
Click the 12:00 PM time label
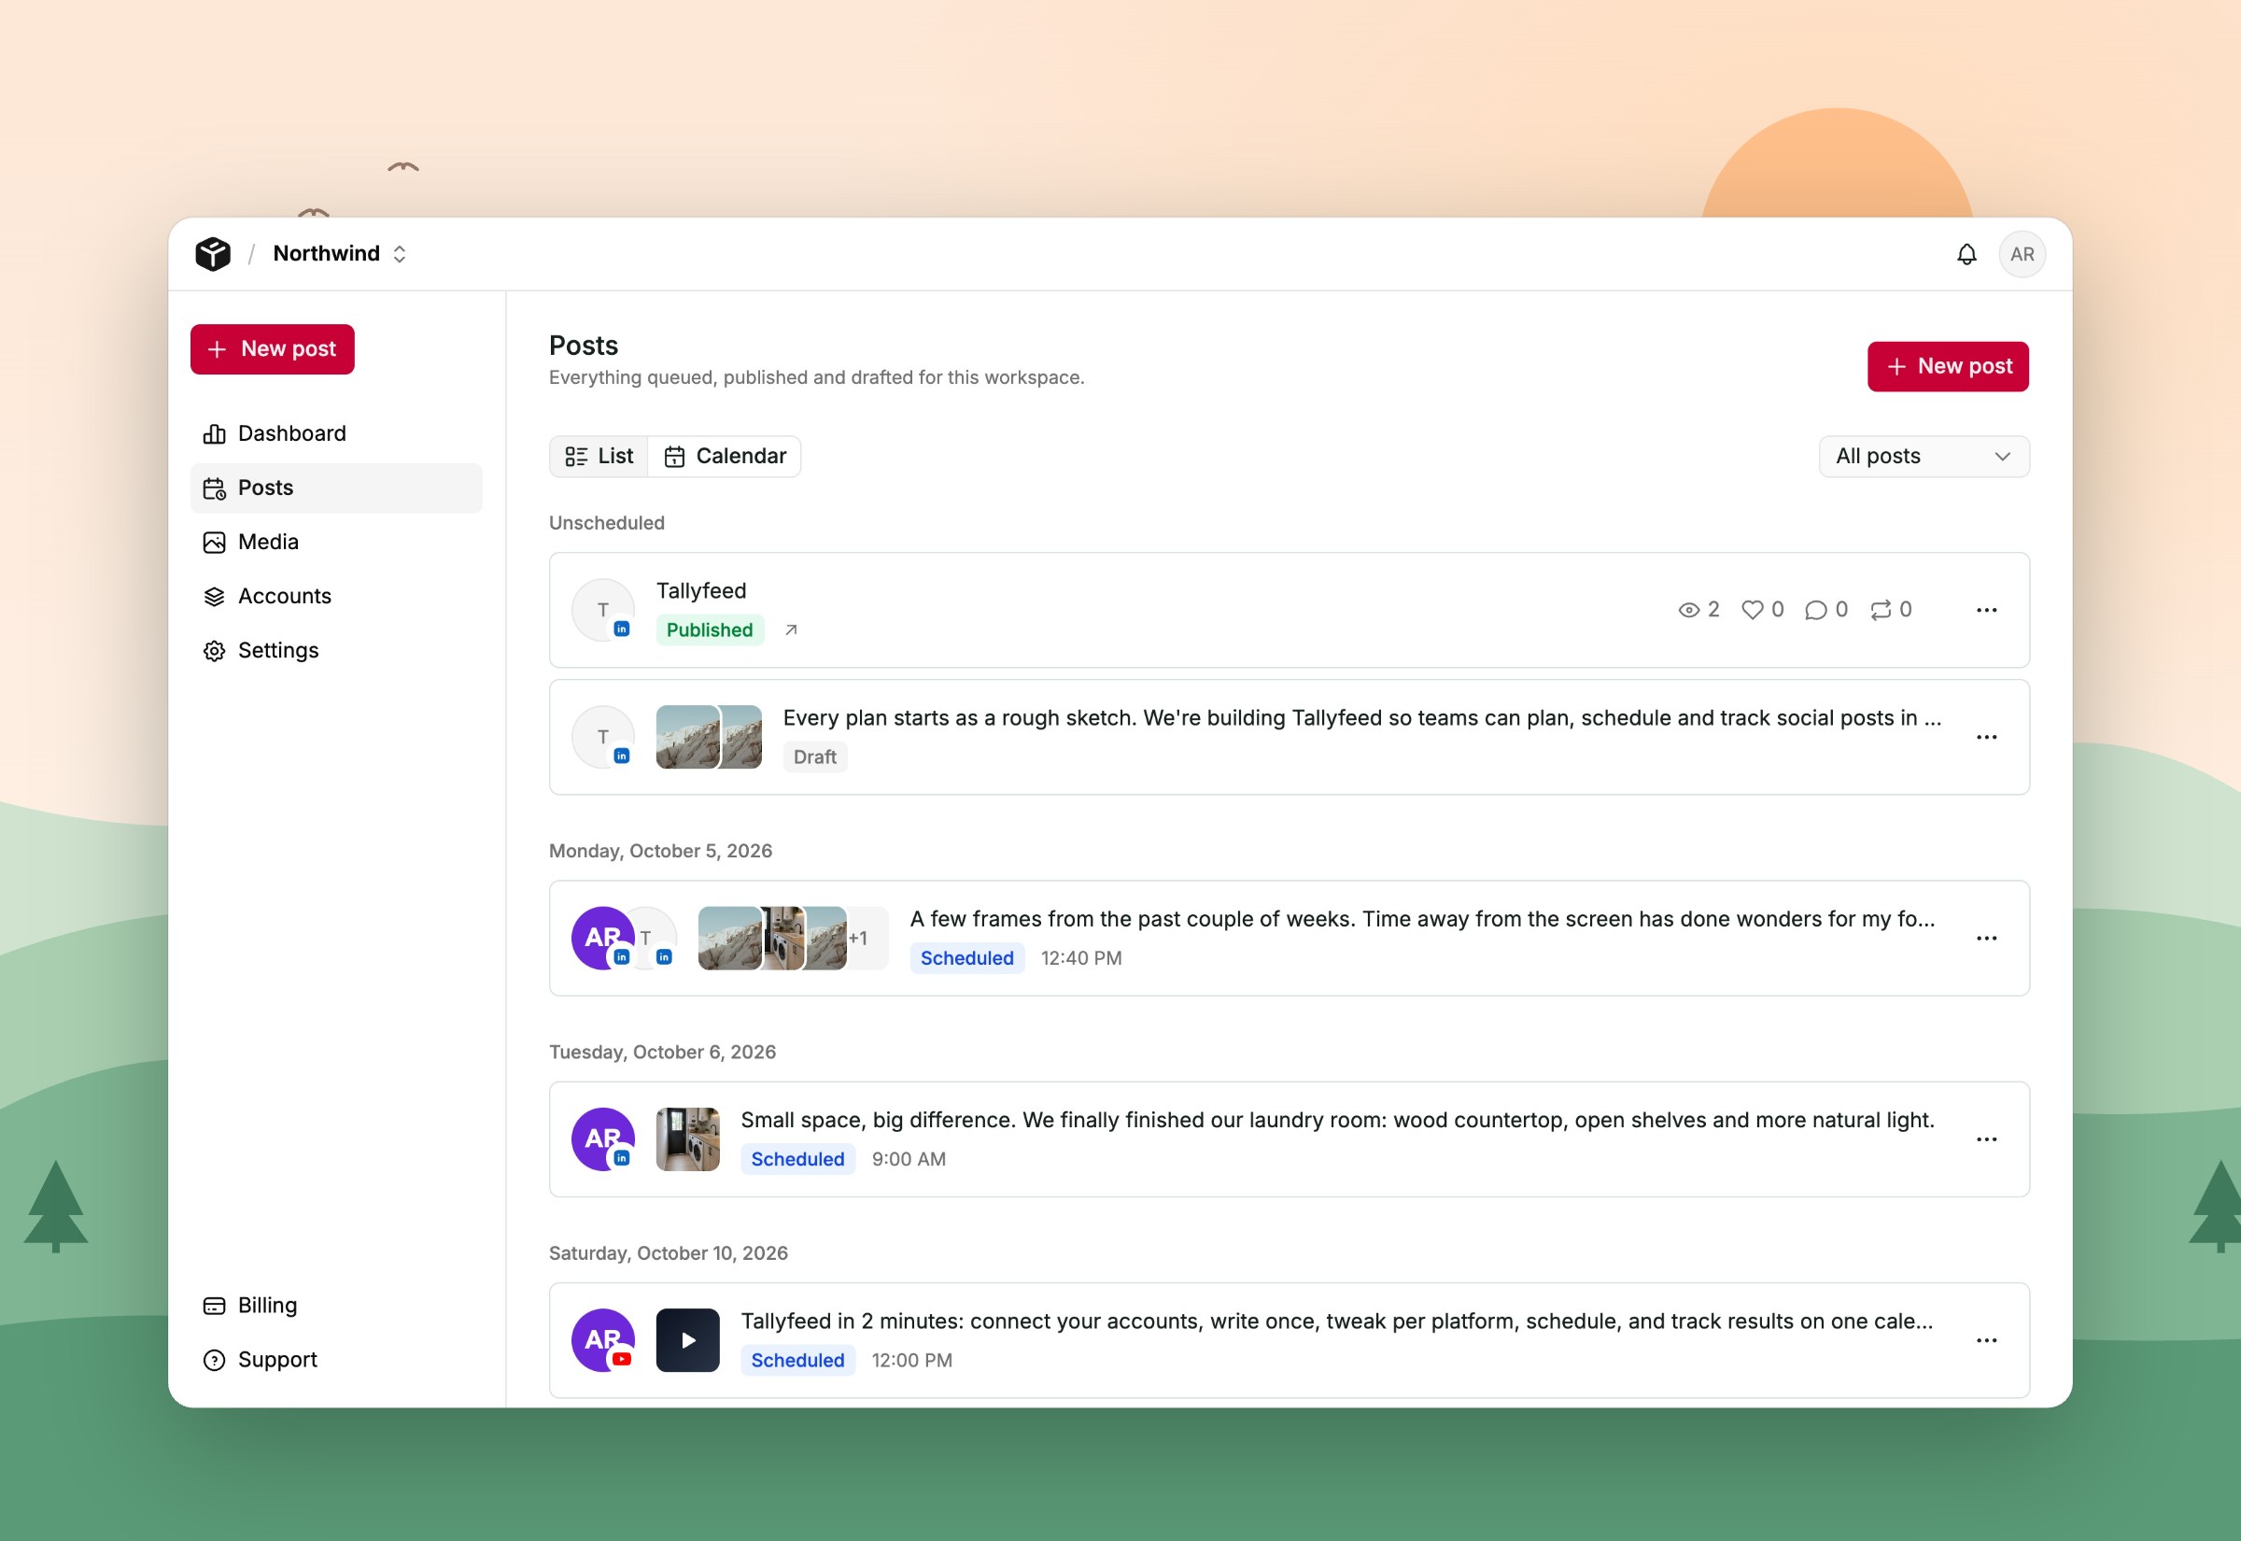911,1360
